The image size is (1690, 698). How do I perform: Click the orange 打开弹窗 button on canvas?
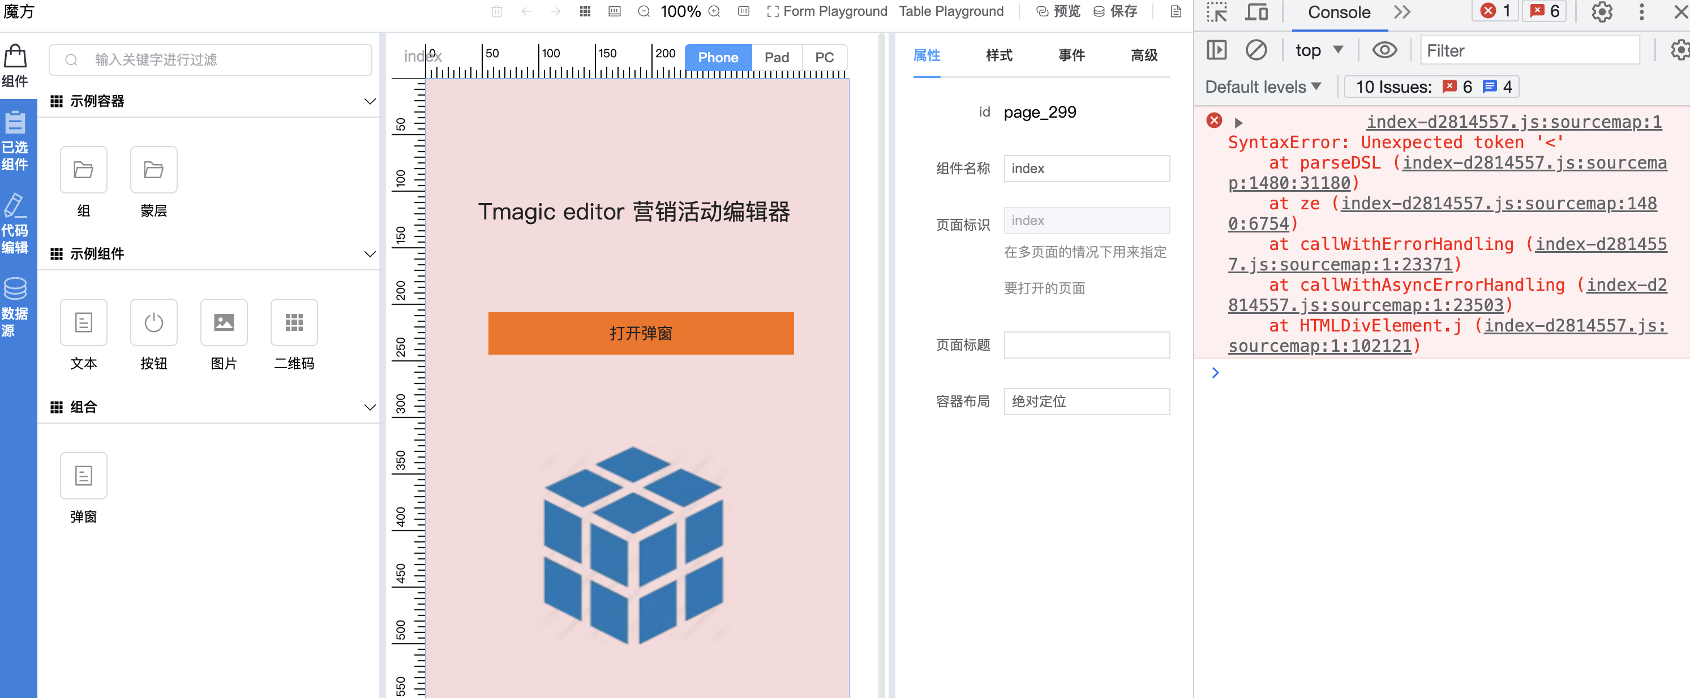640,333
